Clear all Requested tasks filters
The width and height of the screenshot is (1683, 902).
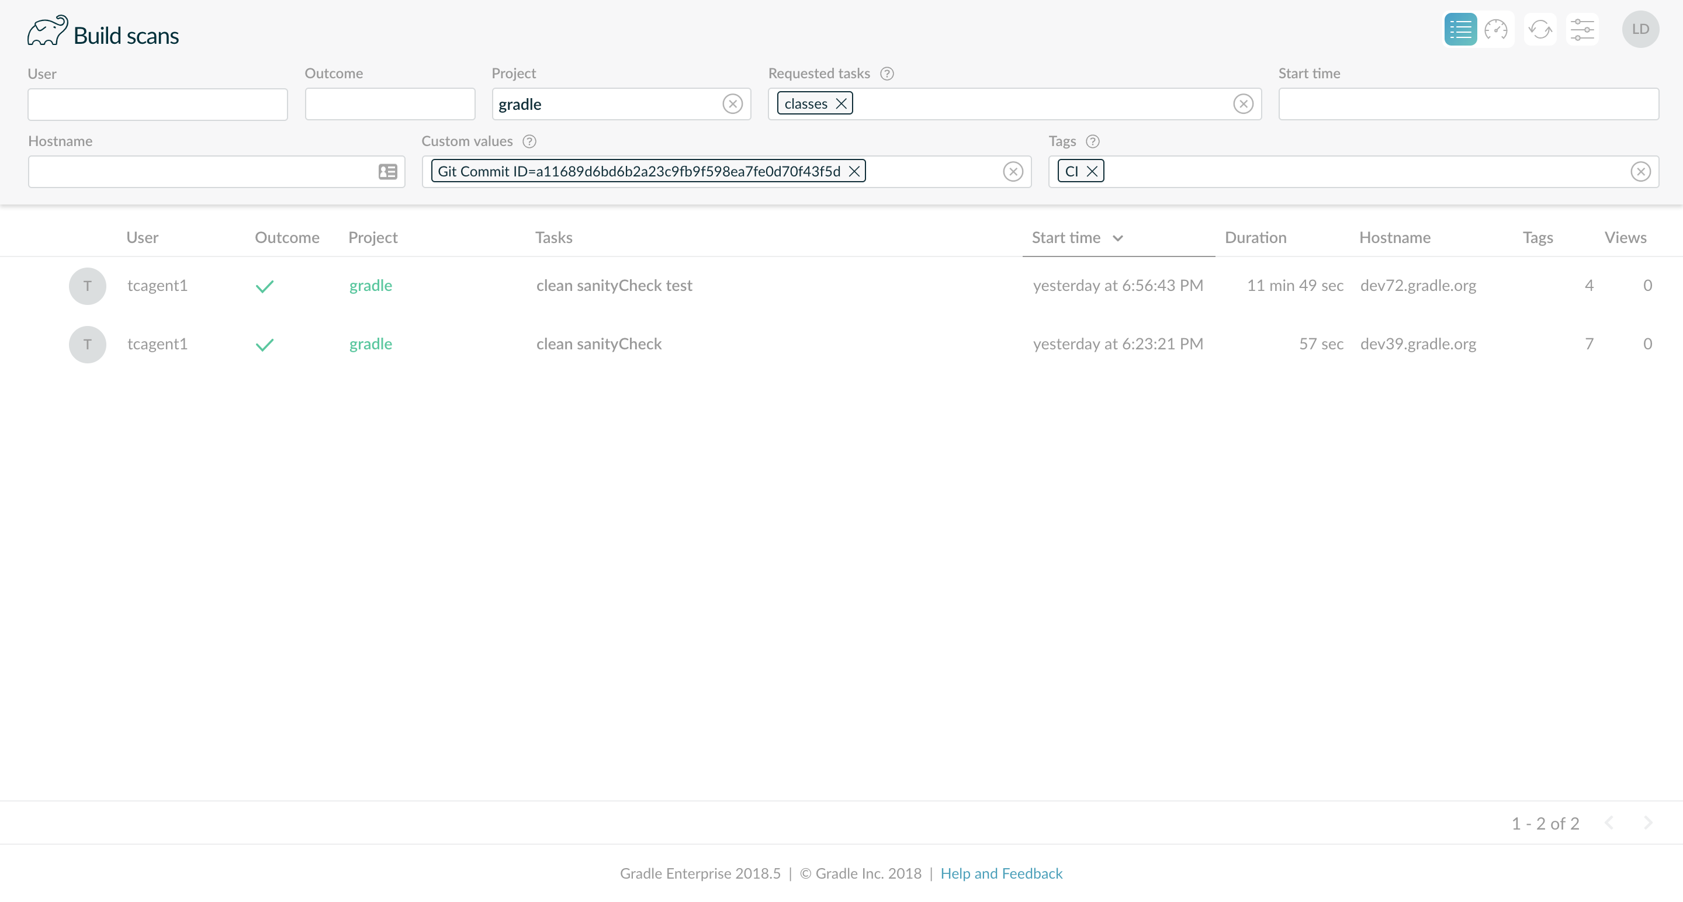[1242, 104]
